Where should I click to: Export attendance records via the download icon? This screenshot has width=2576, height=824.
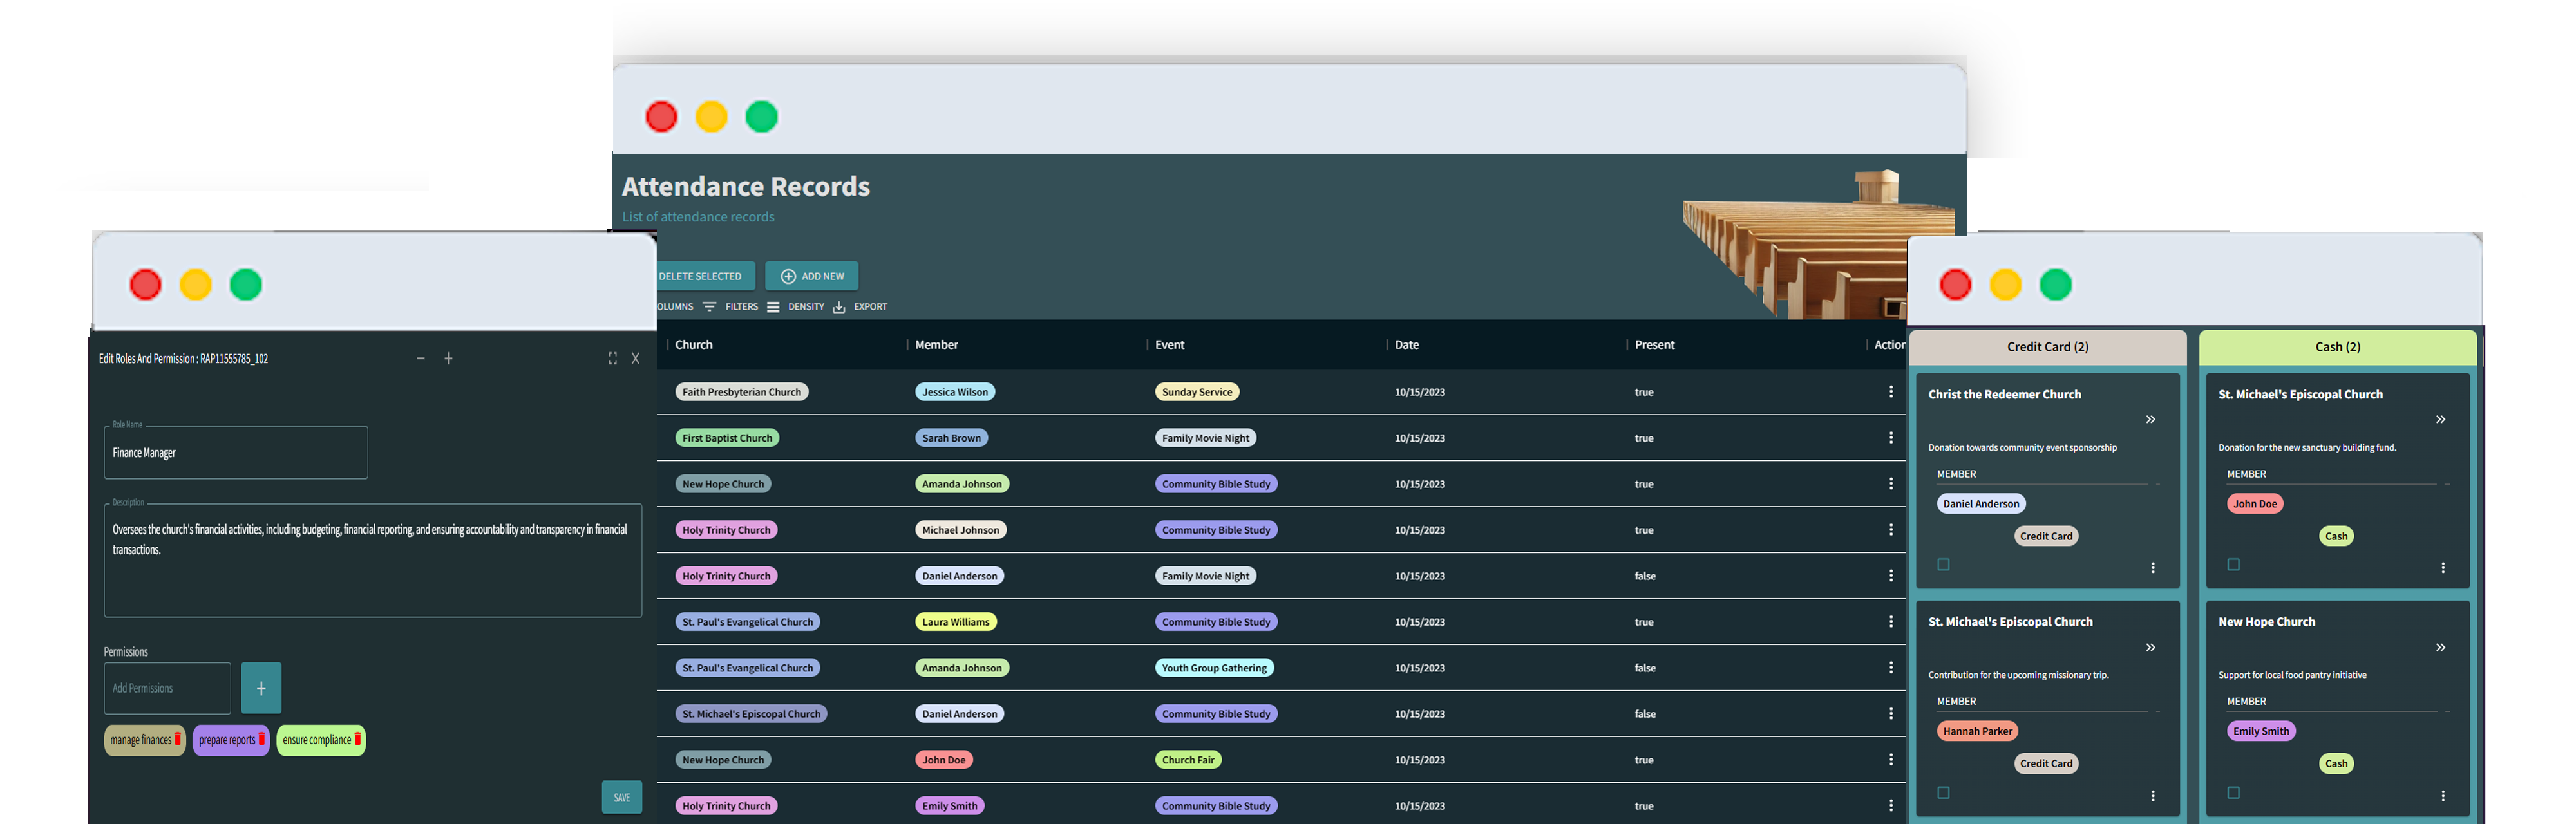[x=839, y=306]
